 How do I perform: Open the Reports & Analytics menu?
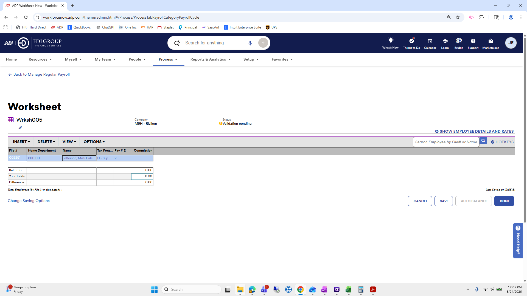[x=210, y=59]
